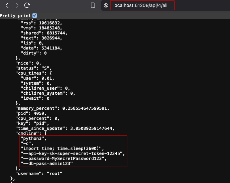The height and width of the screenshot is (183, 230).
Task: Click the Pretty print label text
Action: point(16,16)
